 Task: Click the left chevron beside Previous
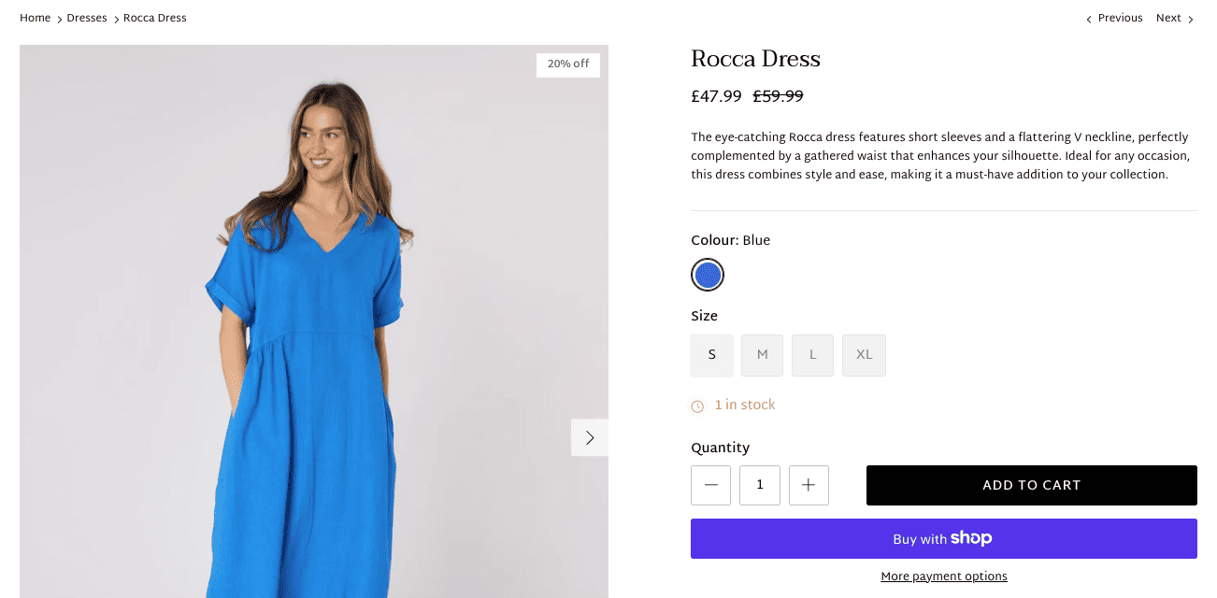(1088, 20)
